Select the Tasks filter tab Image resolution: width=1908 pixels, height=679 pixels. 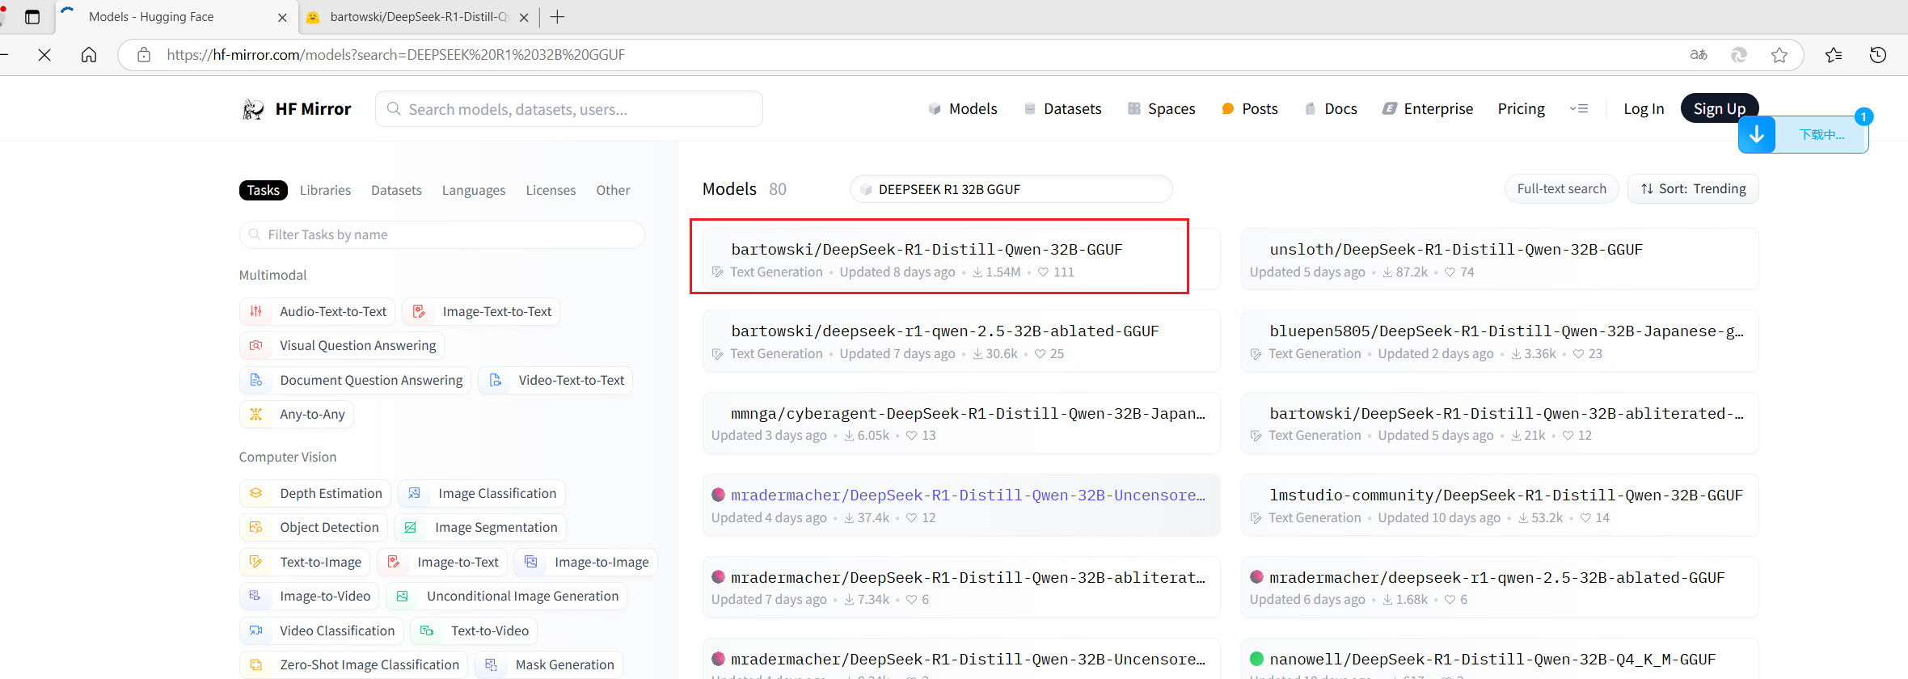[264, 190]
